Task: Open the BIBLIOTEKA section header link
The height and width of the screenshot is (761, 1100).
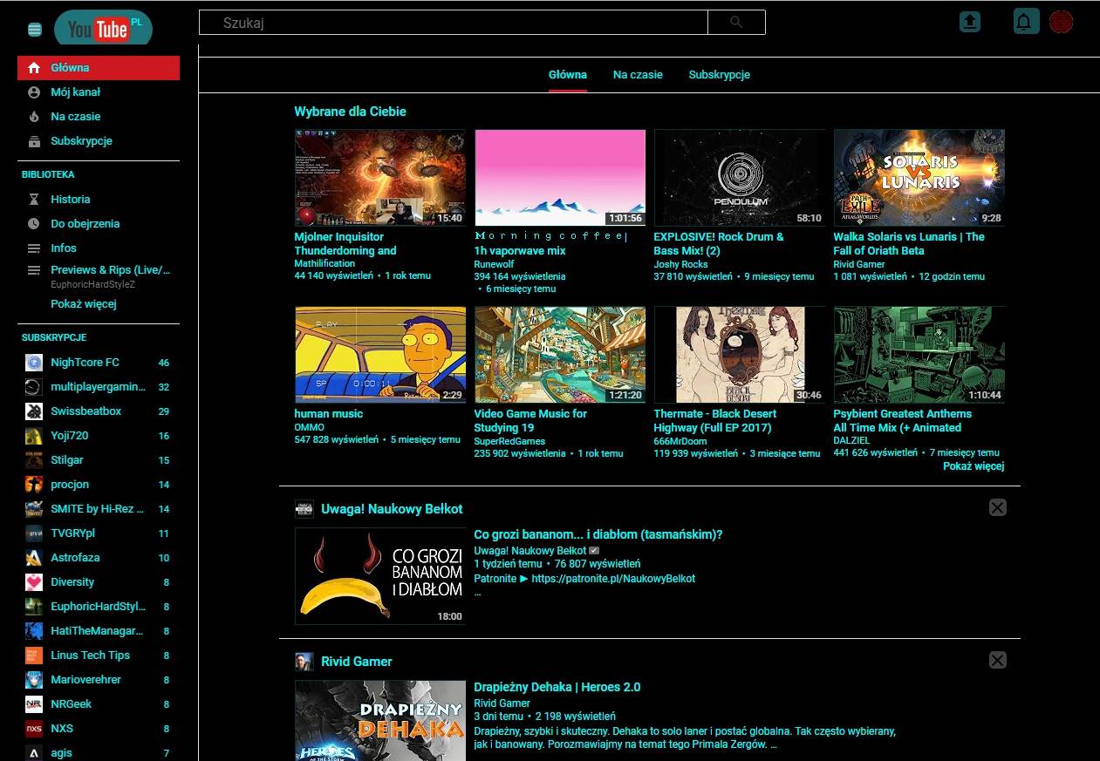Action: point(48,174)
